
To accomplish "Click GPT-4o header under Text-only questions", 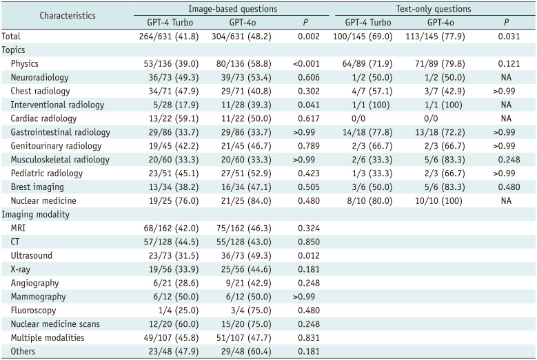I will pyautogui.click(x=434, y=21).
